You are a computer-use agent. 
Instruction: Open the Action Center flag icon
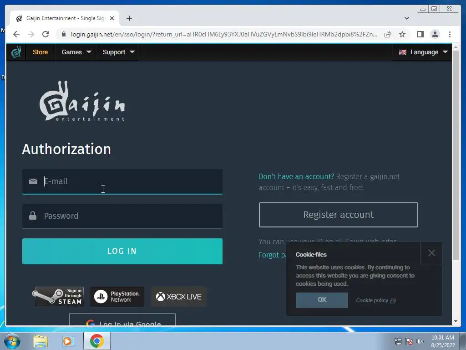(409, 341)
